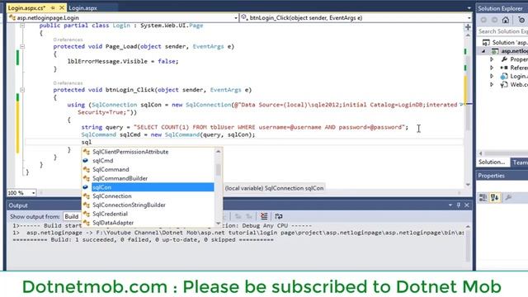Click the Clear All output icon
The height and width of the screenshot is (297, 528).
pyautogui.click(x=264, y=216)
